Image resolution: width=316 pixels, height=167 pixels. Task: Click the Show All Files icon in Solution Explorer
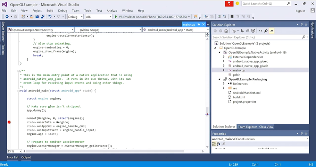click(253, 31)
